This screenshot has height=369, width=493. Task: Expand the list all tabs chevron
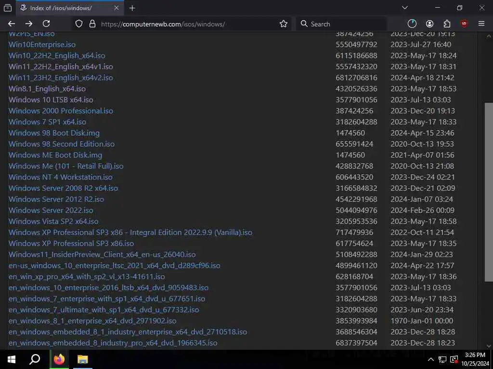click(x=404, y=8)
